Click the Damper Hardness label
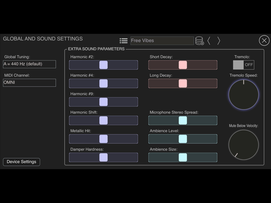Image resolution: width=271 pixels, height=203 pixels. 87,149
